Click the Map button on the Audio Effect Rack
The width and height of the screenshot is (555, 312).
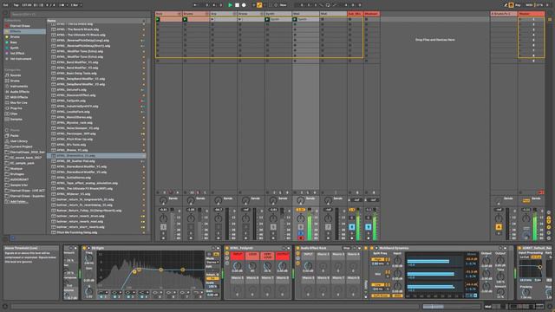click(347, 249)
